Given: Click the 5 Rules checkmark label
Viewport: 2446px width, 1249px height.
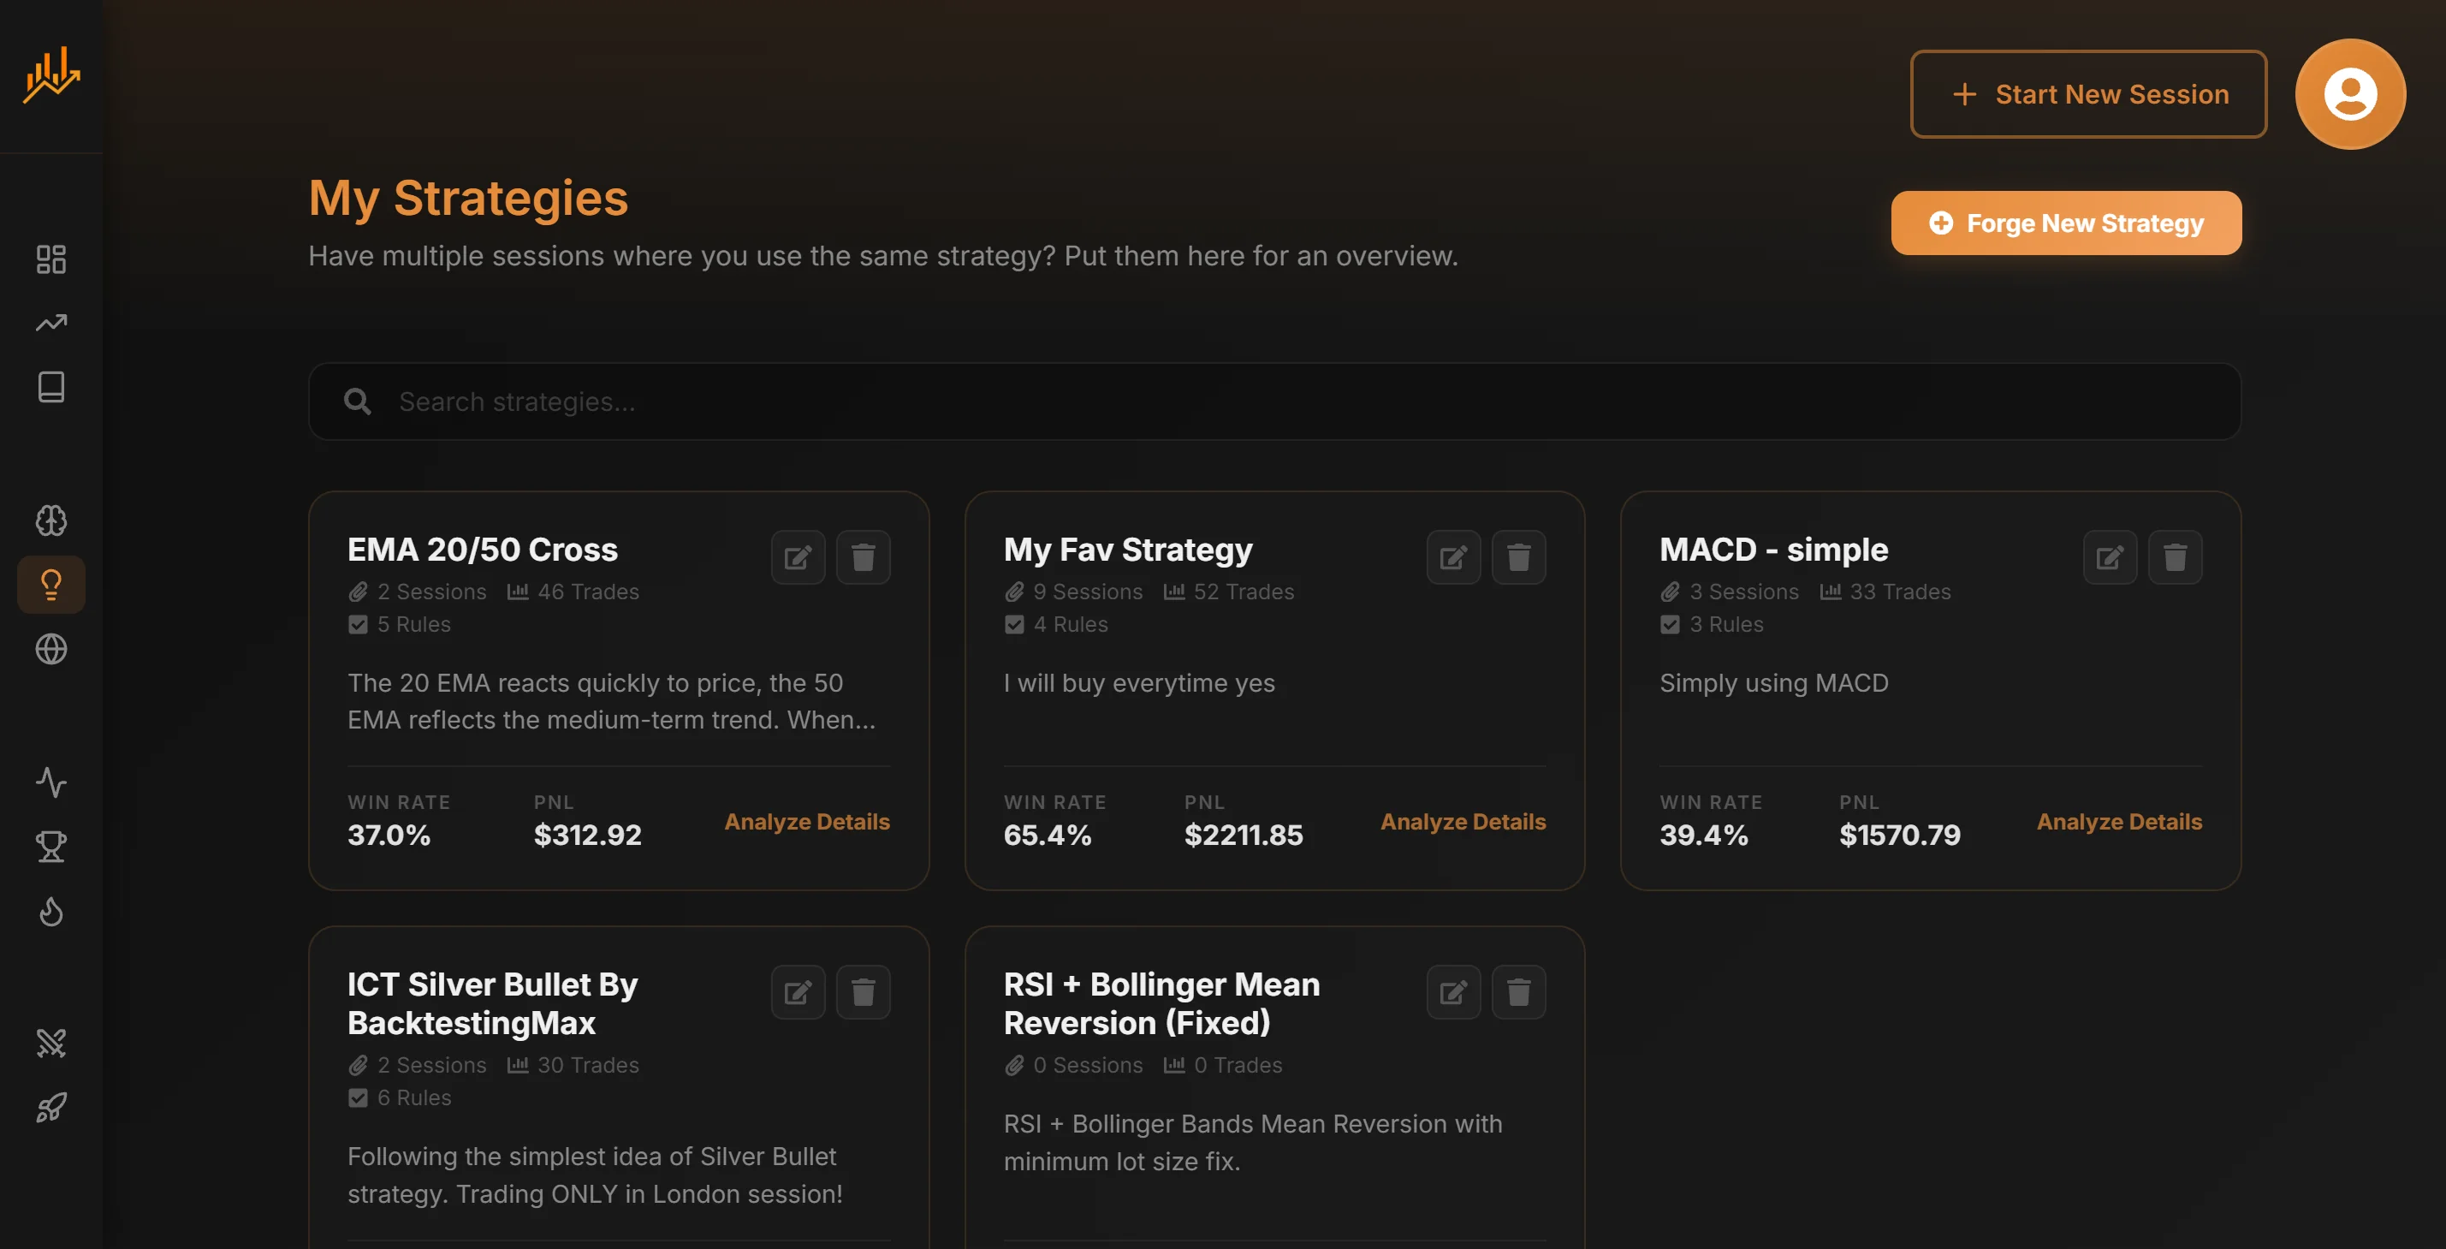Looking at the screenshot, I should click(399, 624).
